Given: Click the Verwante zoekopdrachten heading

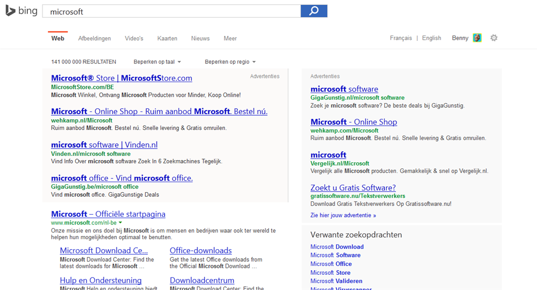Looking at the screenshot, I should pos(356,235).
